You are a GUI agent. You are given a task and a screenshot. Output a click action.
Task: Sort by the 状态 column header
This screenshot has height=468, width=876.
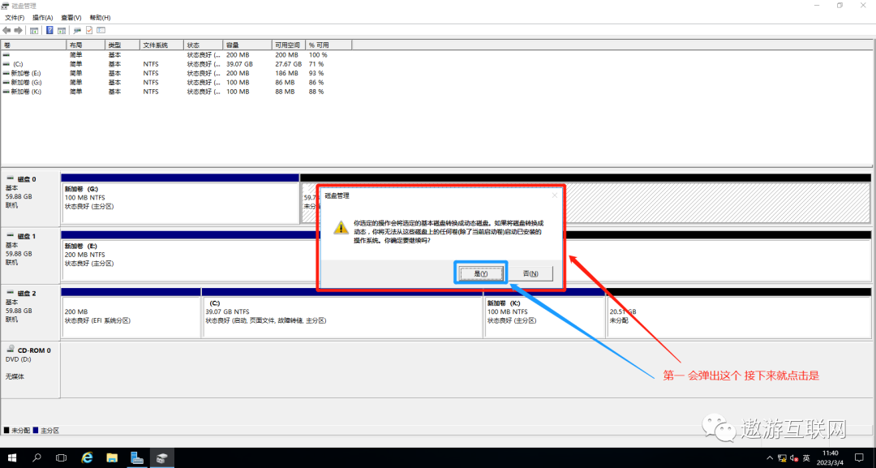coord(204,45)
